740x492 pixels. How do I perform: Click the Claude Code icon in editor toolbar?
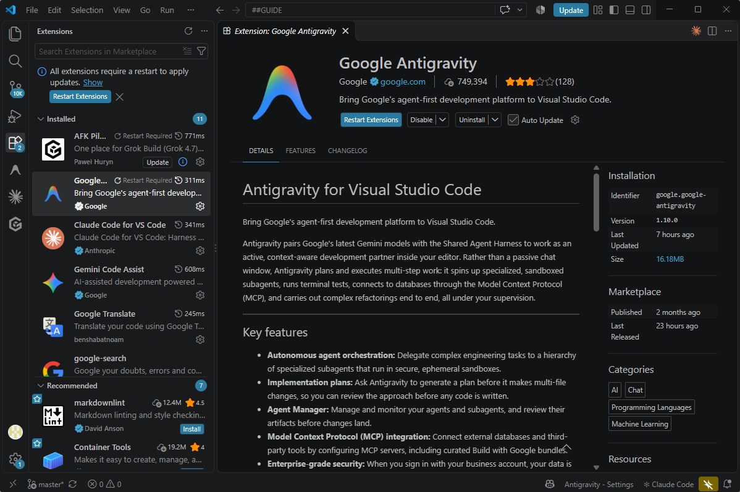pyautogui.click(x=696, y=31)
